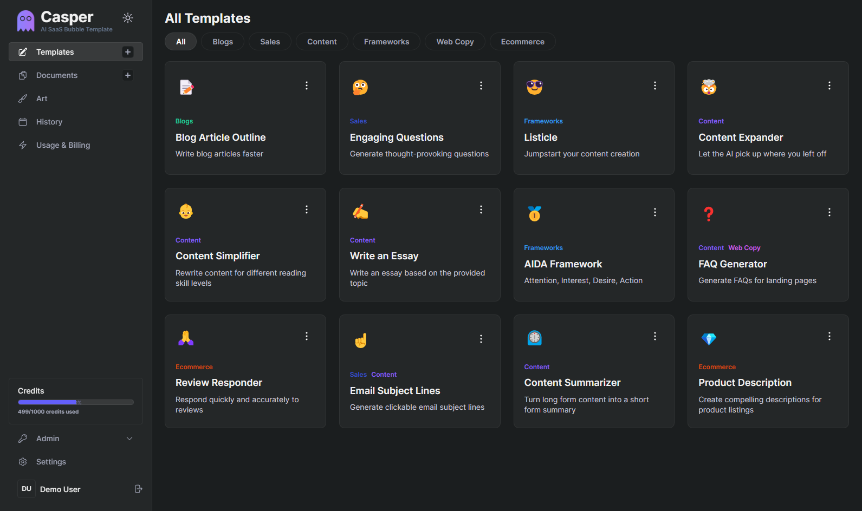Open options menu for AIDA Framework
862x511 pixels.
(655, 212)
